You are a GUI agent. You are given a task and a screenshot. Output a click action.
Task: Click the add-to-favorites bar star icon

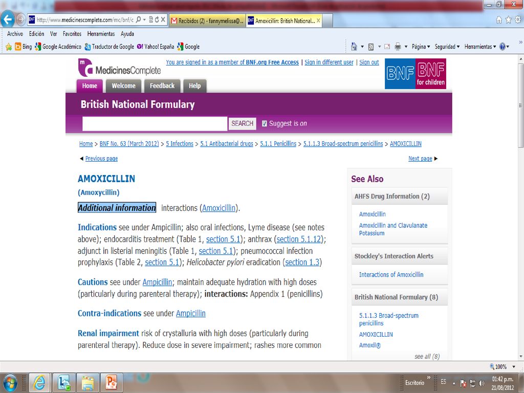[x=9, y=47]
